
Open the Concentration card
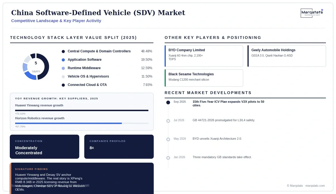tap(45, 147)
